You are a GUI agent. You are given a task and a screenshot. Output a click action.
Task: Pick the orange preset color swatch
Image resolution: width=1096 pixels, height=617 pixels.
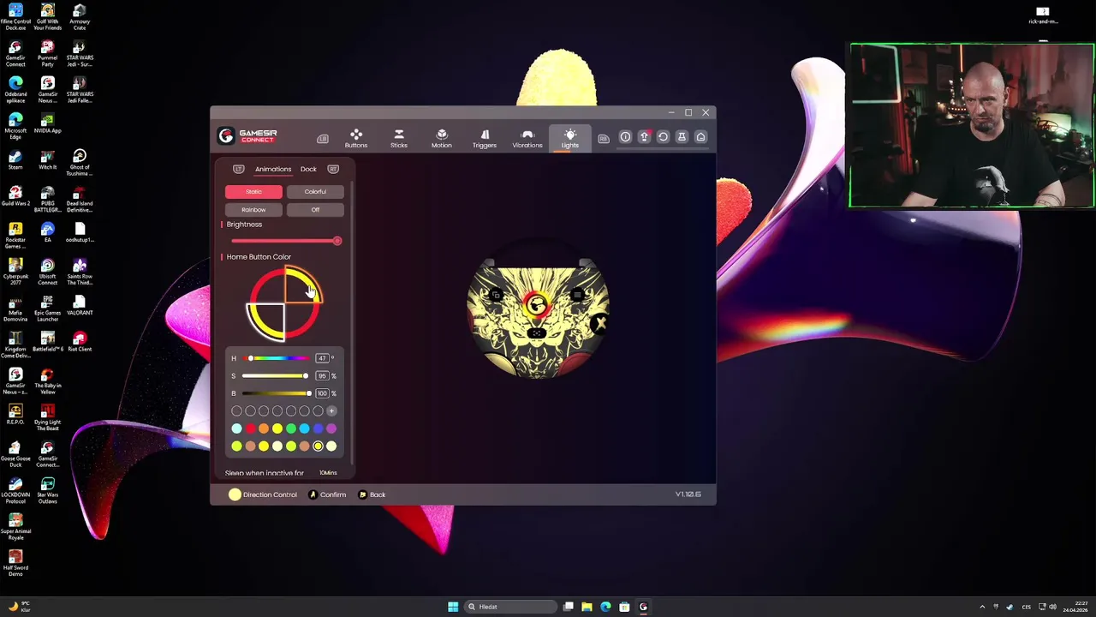point(264,428)
